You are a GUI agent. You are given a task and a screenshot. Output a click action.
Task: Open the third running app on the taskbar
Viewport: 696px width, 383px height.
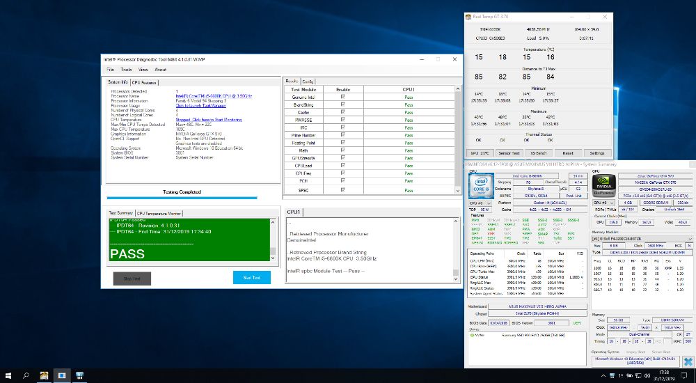[x=79, y=375]
